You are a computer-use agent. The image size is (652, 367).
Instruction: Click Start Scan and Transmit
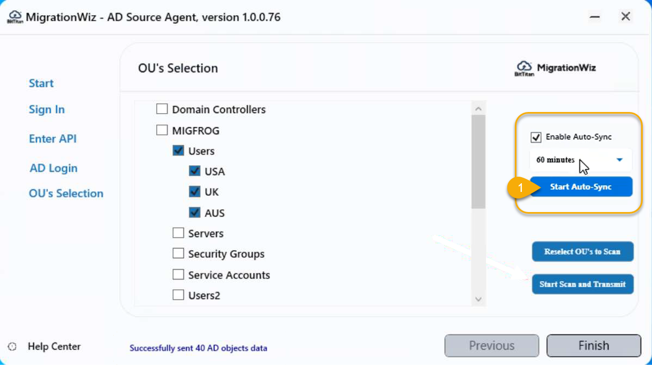tap(582, 284)
